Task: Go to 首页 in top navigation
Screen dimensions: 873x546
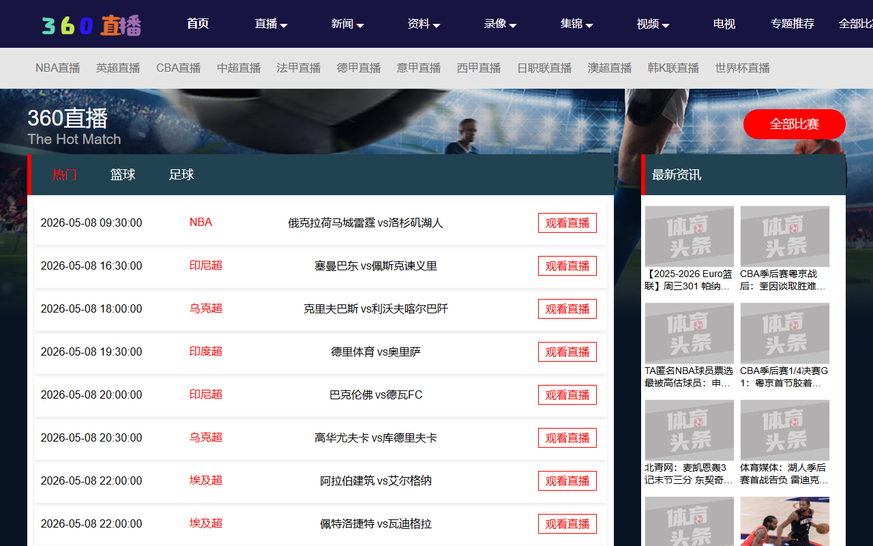Action: point(198,24)
